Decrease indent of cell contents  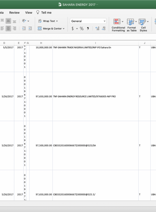click(x=24, y=28)
